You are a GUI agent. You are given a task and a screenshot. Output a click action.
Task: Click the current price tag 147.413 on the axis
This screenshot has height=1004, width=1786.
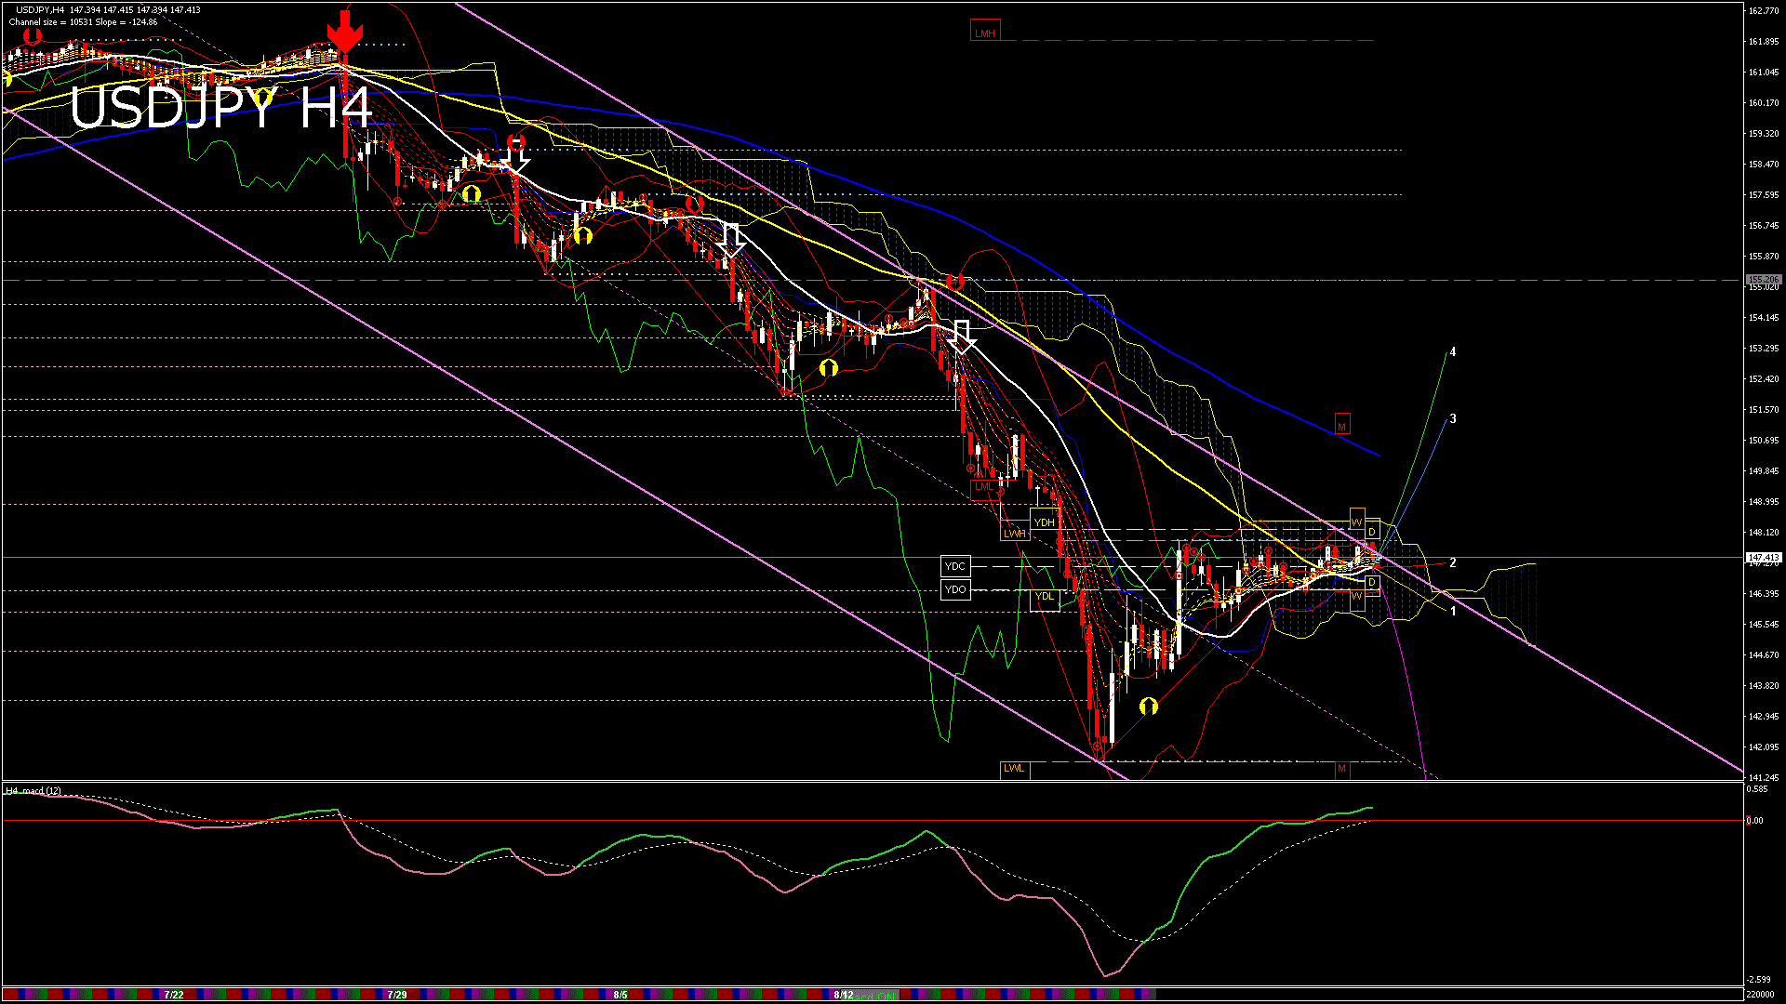point(1764,558)
